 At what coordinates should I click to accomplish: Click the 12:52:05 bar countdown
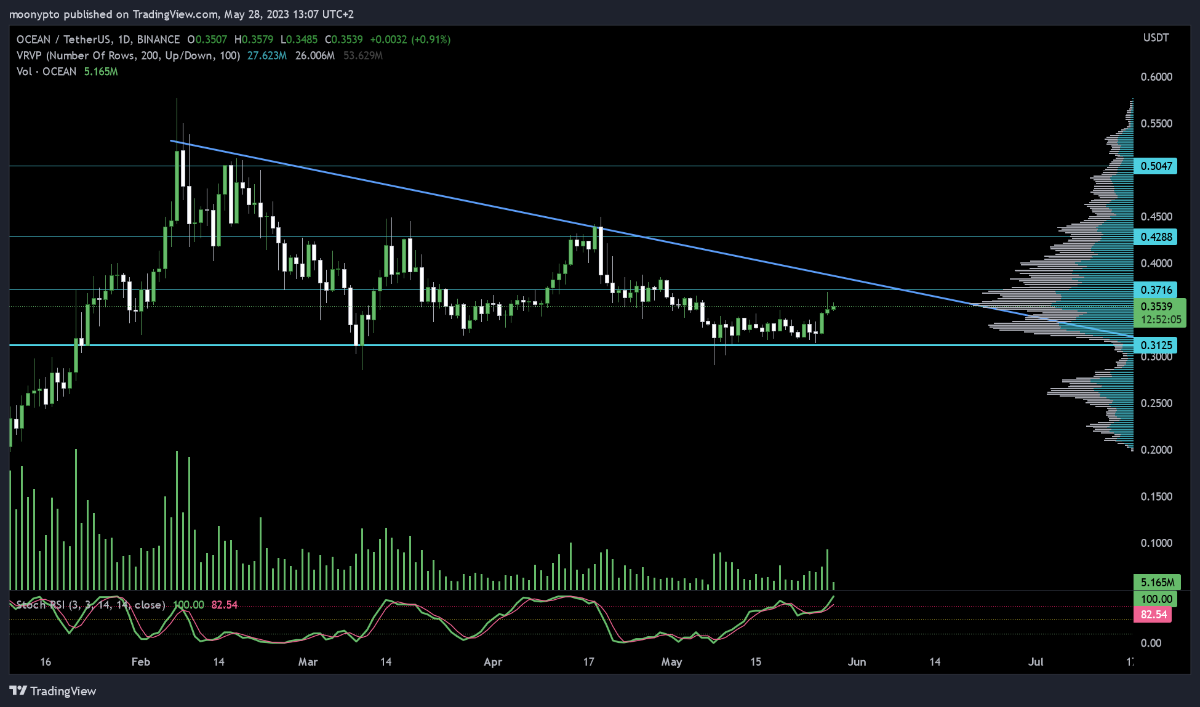(x=1161, y=320)
